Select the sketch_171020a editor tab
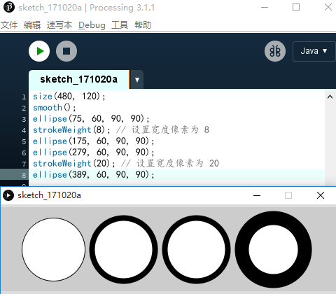The width and height of the screenshot is (336, 294). click(x=79, y=79)
